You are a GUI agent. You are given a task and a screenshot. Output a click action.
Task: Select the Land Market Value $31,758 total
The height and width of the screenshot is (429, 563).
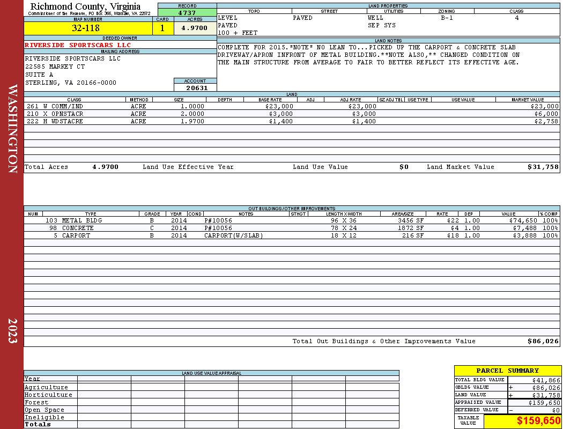click(x=543, y=167)
